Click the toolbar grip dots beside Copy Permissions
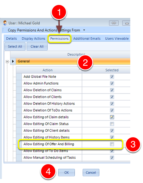The width and height of the screenshot is (143, 183). [x=3, y=30]
